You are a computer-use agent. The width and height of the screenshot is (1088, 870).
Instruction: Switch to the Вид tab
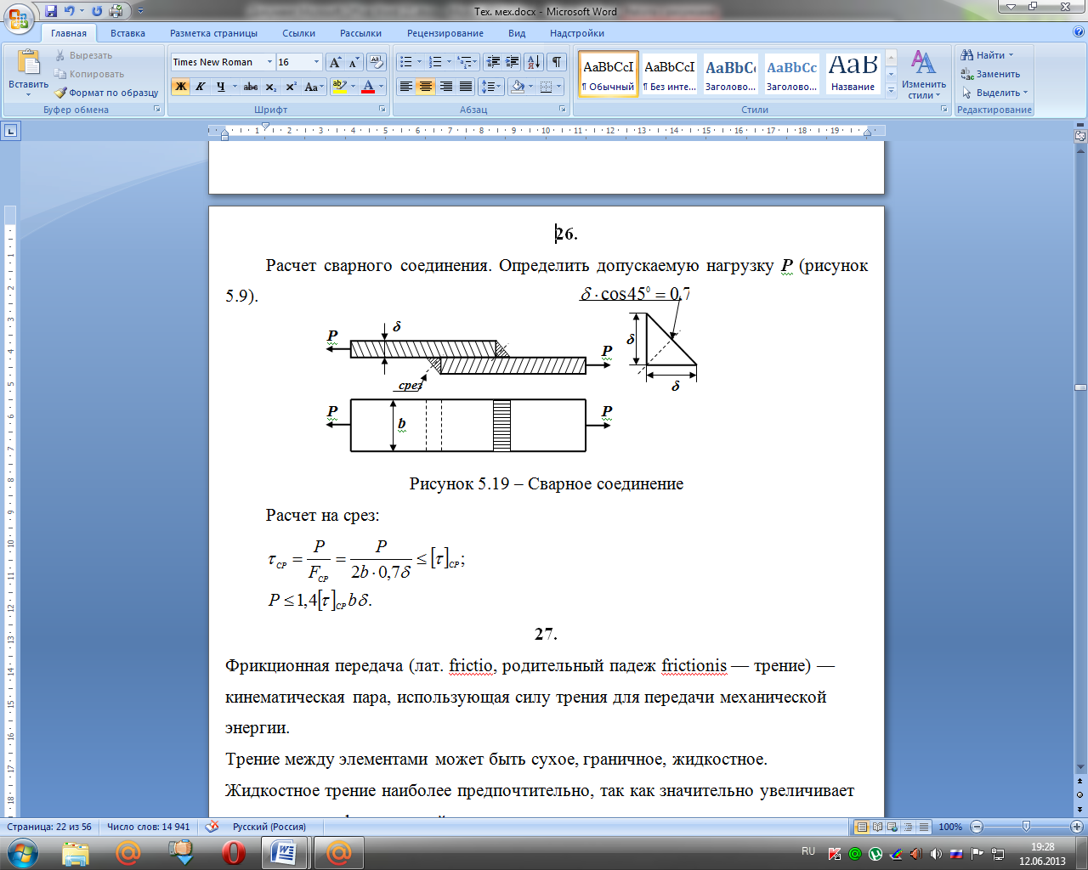(x=517, y=33)
